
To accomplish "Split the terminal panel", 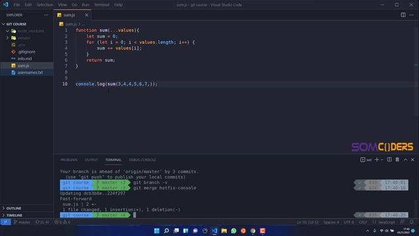I will pyautogui.click(x=390, y=160).
